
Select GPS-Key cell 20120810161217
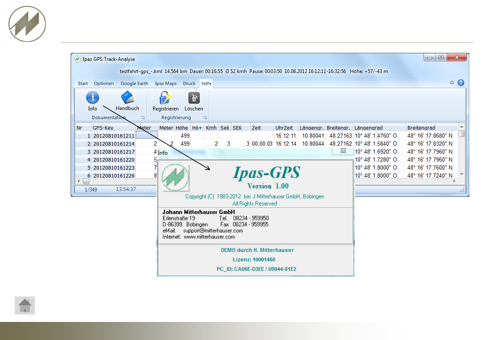114,152
